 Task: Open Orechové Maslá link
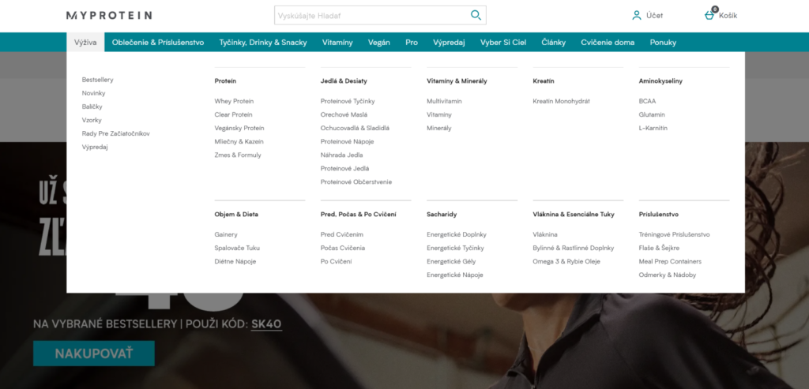pos(344,114)
